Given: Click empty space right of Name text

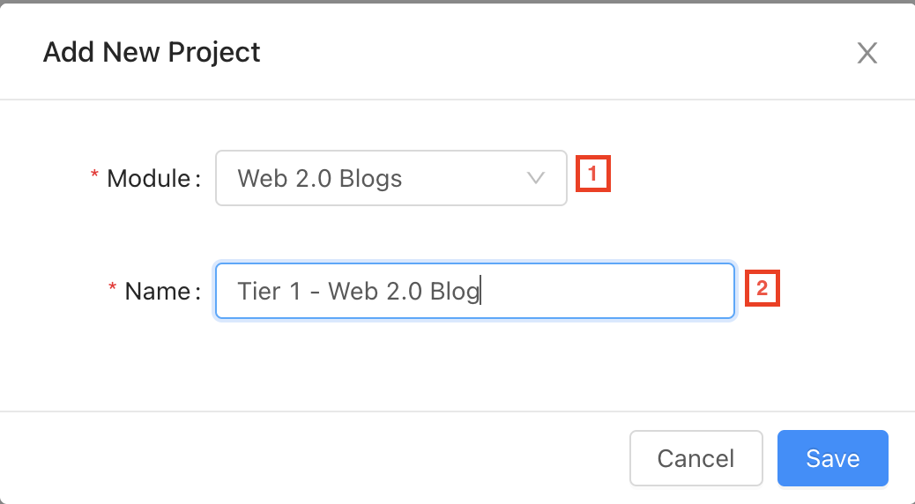Looking at the screenshot, I should [x=617, y=291].
